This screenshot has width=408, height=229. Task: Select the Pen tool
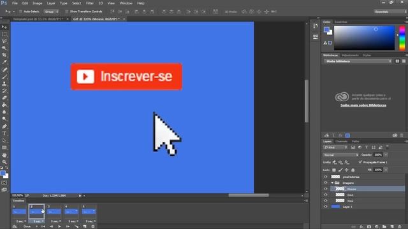[4, 127]
